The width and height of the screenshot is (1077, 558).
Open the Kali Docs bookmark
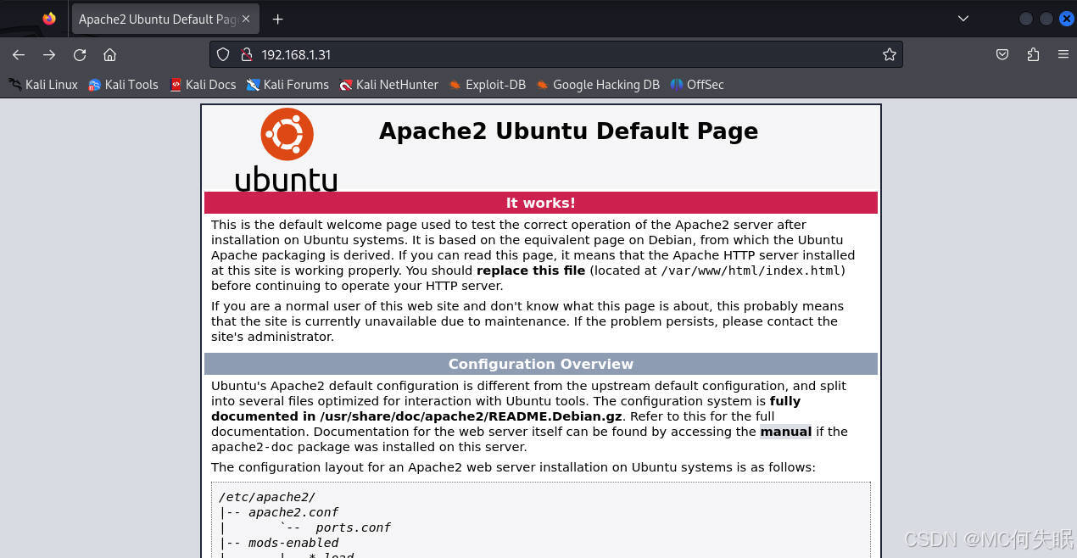tap(203, 84)
